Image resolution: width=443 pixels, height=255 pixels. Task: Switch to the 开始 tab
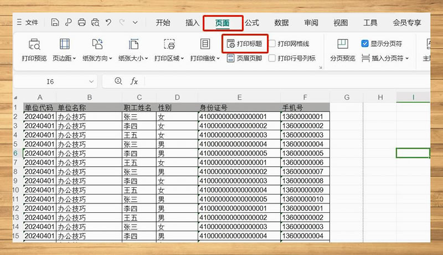click(x=163, y=23)
